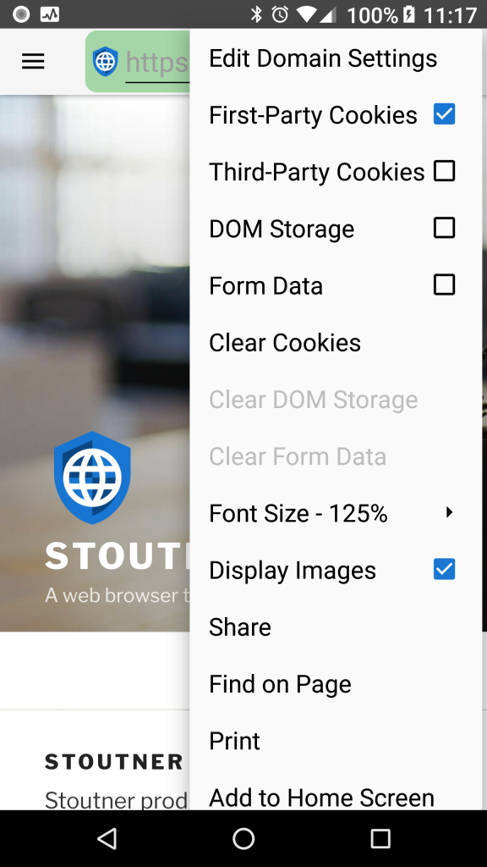Expand the Font Size submenu arrow
Screen dimensions: 487x867
coord(449,512)
